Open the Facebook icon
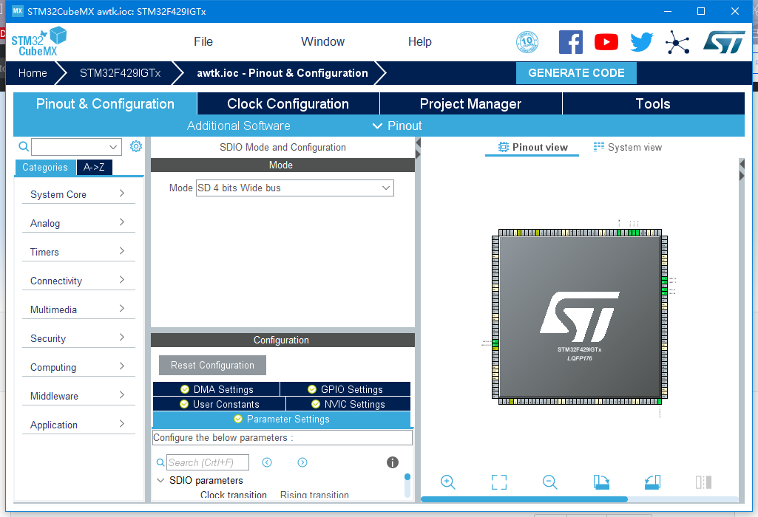The image size is (758, 517). (x=570, y=42)
